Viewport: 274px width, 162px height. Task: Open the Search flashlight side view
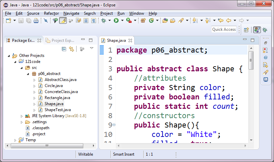point(266,72)
